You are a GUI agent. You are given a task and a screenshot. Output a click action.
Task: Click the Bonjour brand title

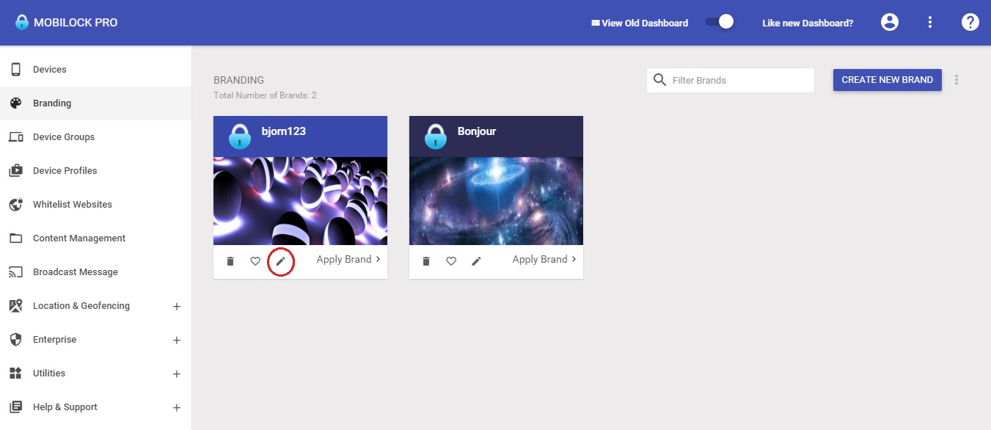[477, 132]
